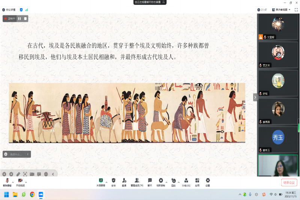Open the screen-viewing banner menu
Screen dimensions: 300x200
[163, 2]
